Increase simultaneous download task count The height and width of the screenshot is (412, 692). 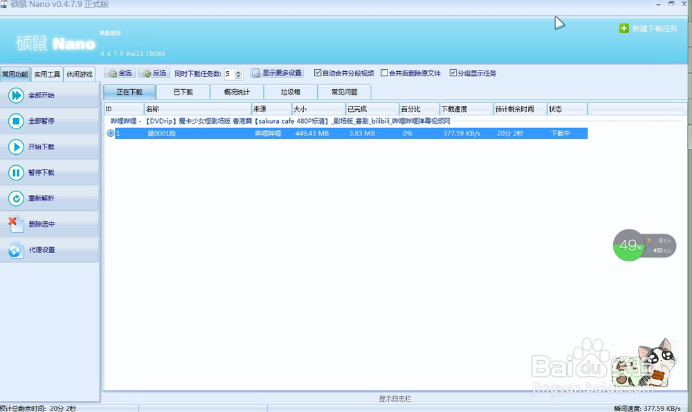[x=238, y=71]
